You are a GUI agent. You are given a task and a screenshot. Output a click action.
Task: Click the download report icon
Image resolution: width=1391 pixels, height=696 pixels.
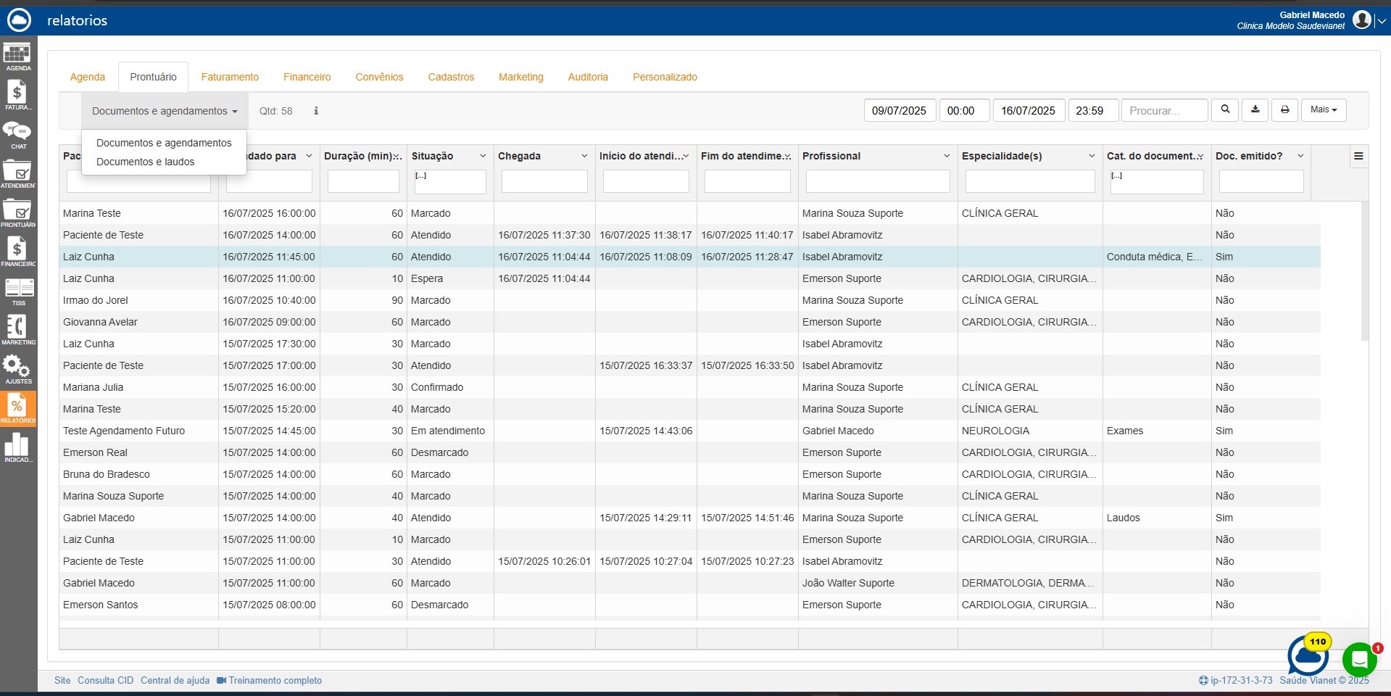(x=1255, y=110)
